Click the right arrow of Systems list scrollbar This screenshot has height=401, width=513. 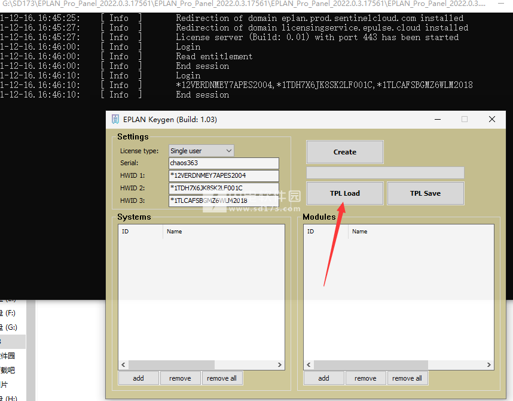tap(279, 364)
